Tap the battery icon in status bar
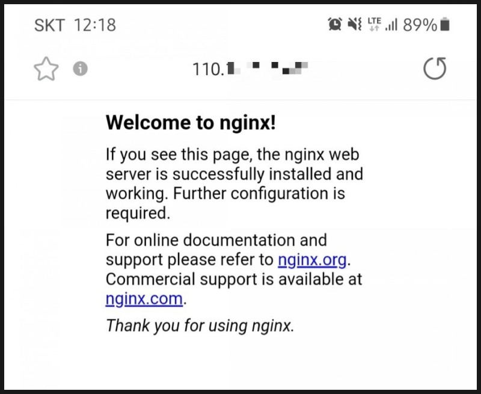The height and width of the screenshot is (394, 481). point(445,25)
